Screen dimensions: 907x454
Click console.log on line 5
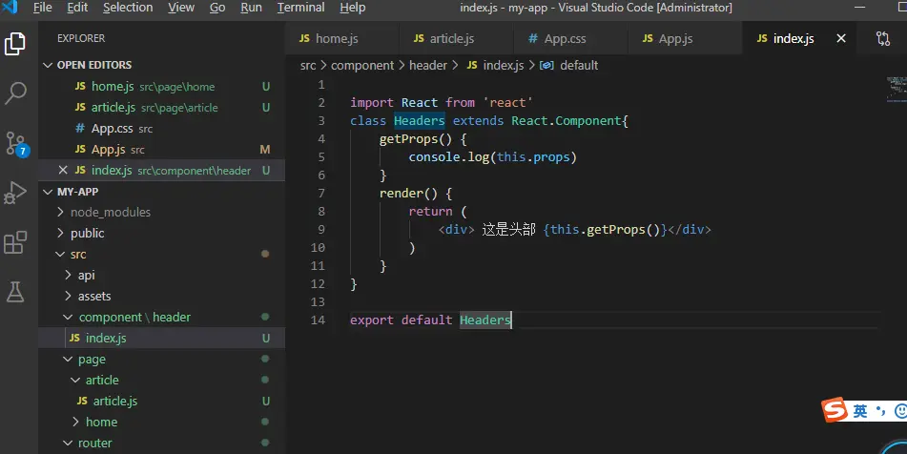tap(449, 156)
